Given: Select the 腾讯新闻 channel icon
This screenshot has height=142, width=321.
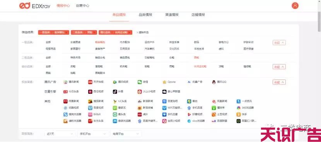Looking at the screenshot, I should [x=65, y=82].
